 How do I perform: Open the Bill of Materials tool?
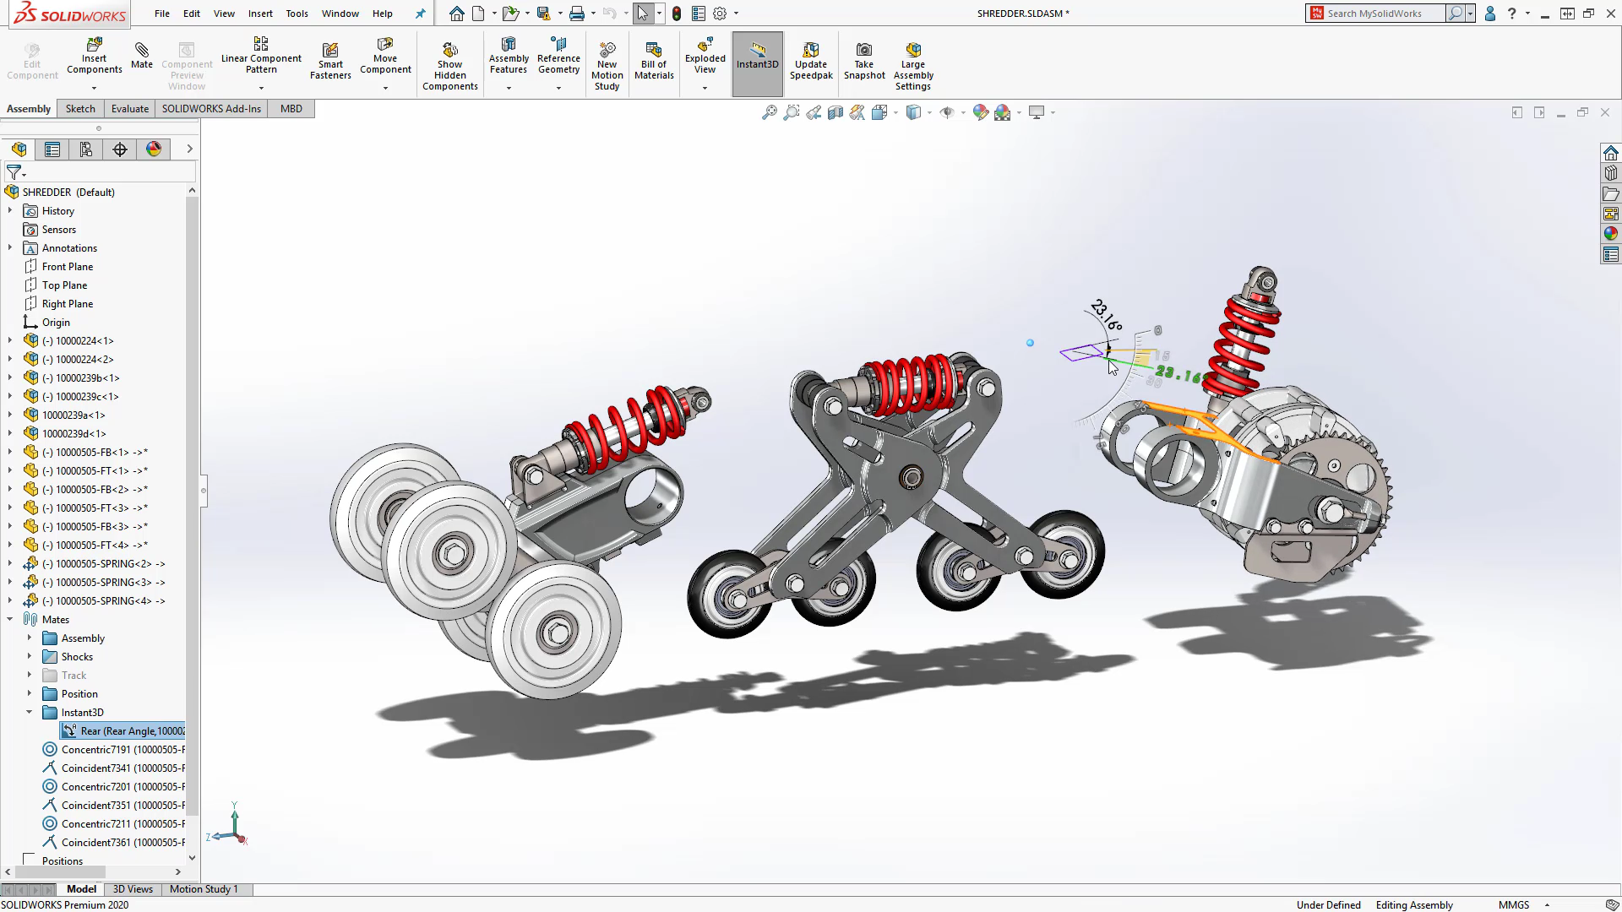[x=655, y=62]
